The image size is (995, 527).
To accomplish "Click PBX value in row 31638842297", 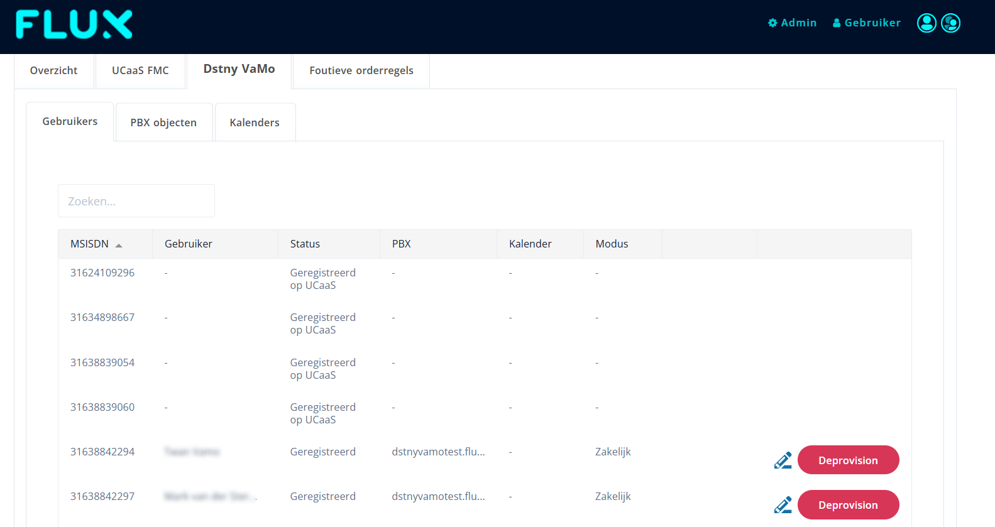I will 438,496.
